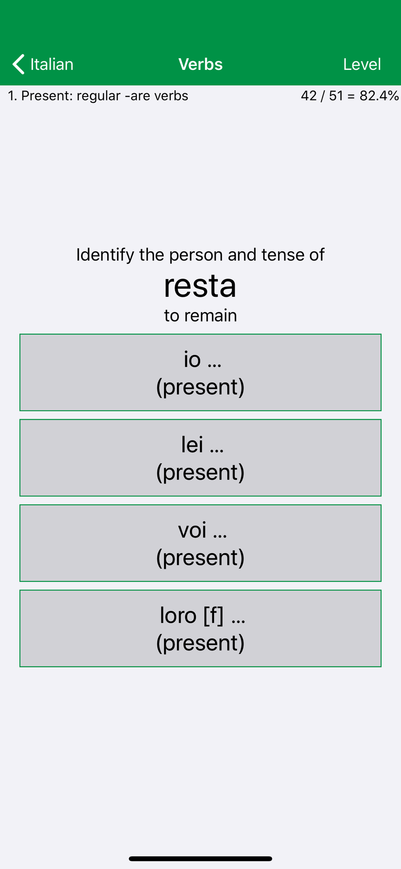Viewport: 401px width, 869px height.
Task: Tap "(present)" under the io option
Action: [200, 387]
